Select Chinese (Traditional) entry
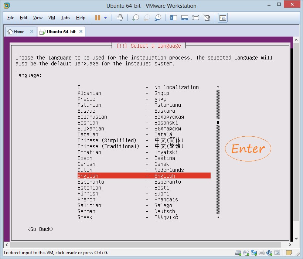303x259 pixels. click(x=144, y=146)
